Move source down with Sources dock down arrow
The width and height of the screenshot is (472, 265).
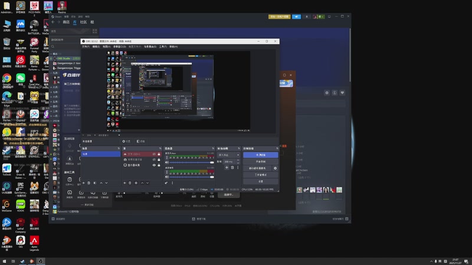pyautogui.click(x=147, y=183)
